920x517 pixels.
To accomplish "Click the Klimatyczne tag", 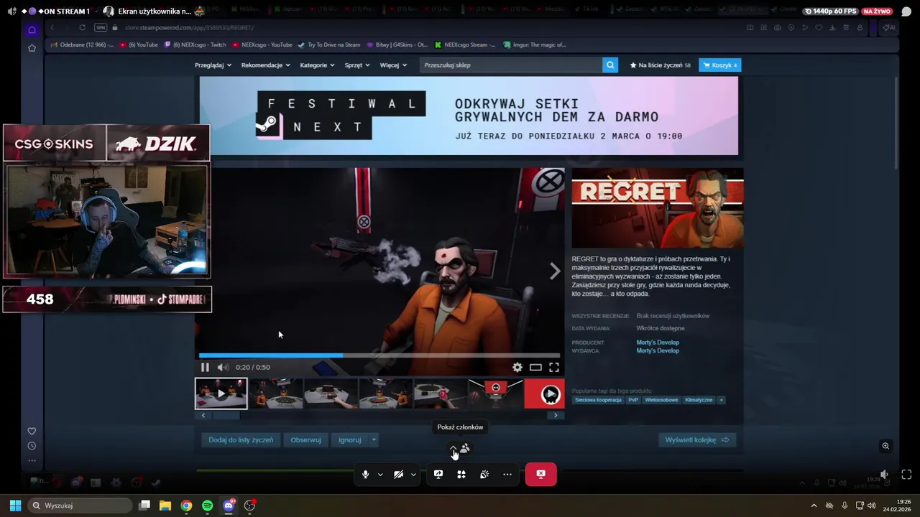I will 699,400.
